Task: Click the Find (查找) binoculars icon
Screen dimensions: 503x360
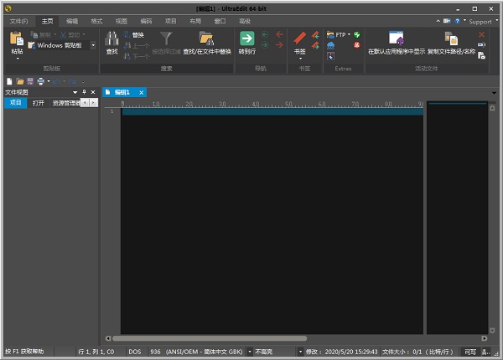Action: [112, 39]
